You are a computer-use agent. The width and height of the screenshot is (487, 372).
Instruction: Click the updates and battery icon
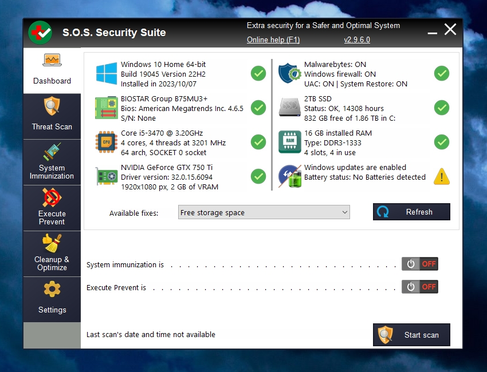(290, 176)
